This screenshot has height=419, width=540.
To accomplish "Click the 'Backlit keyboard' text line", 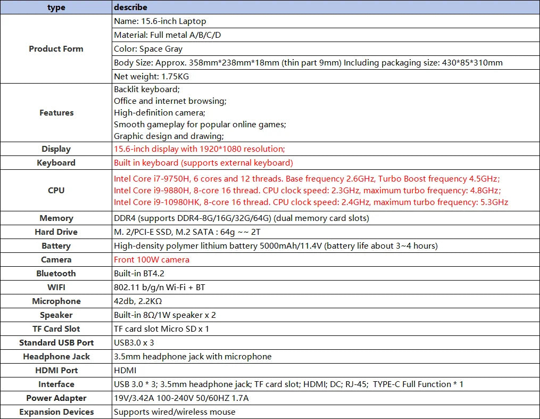I will coord(146,89).
